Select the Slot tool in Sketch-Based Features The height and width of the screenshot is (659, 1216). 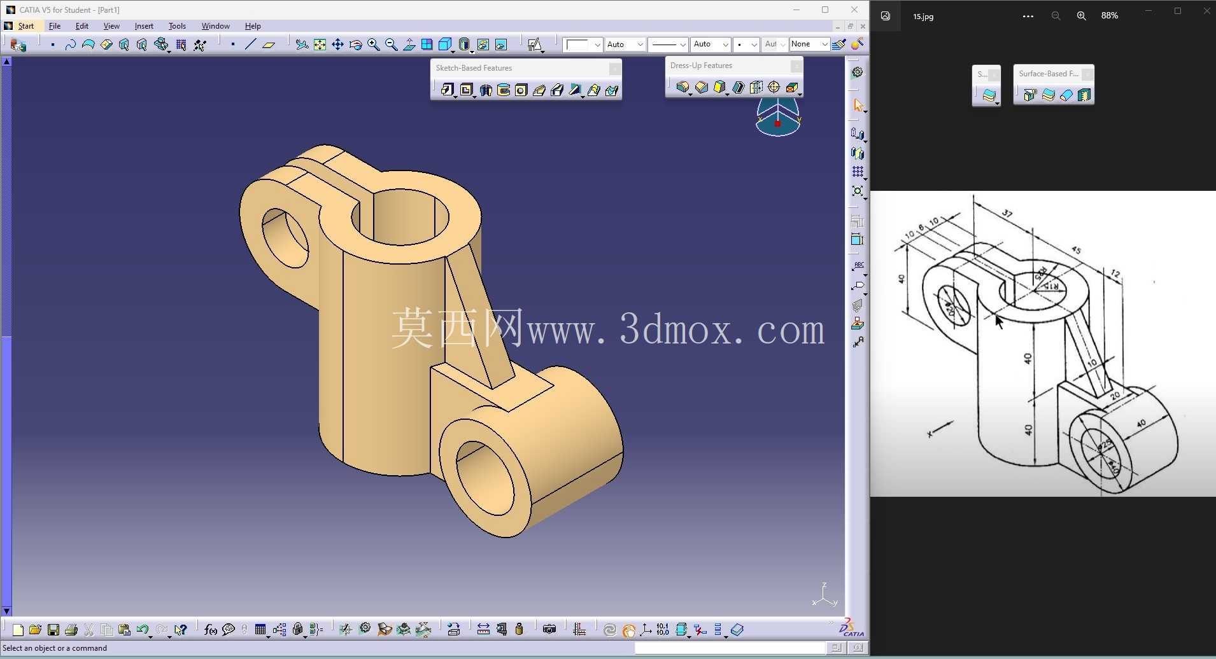pyautogui.click(x=557, y=90)
